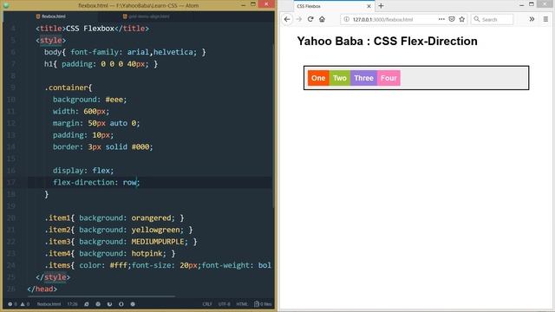Click the 'yellowgreen' value on .item2 line

(155, 230)
